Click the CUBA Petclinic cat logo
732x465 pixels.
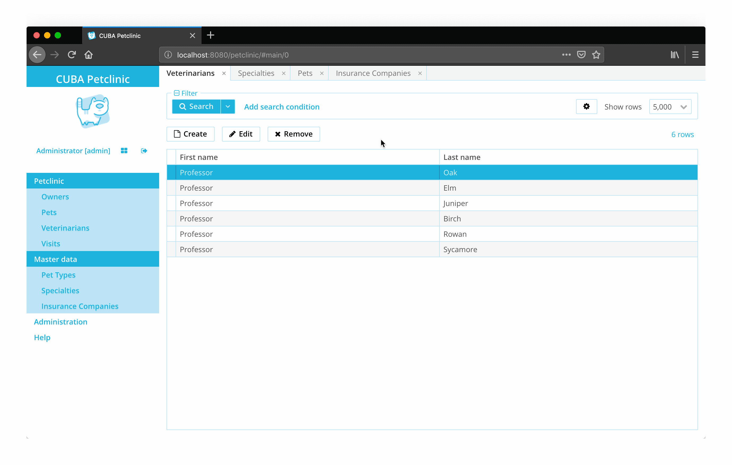[93, 111]
